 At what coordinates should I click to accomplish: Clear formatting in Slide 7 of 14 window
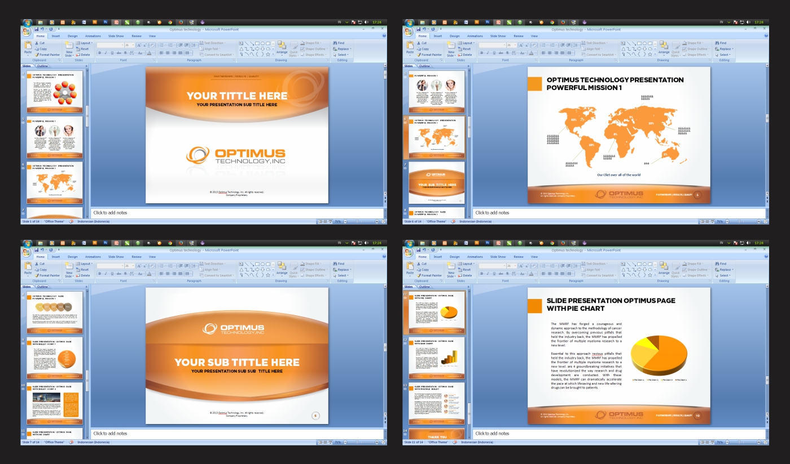tap(152, 266)
